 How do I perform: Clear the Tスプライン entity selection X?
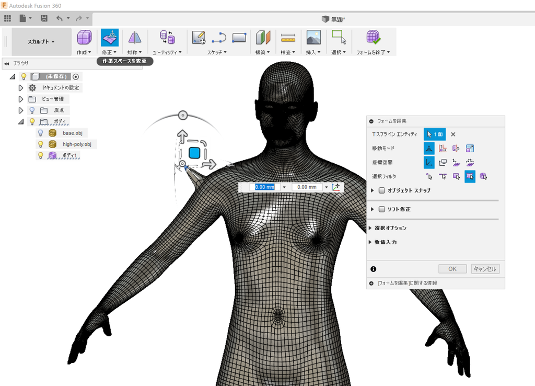[x=453, y=134]
